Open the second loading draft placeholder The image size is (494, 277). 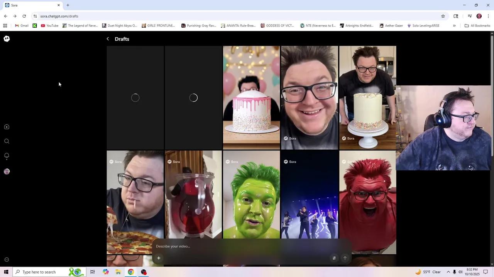(193, 98)
